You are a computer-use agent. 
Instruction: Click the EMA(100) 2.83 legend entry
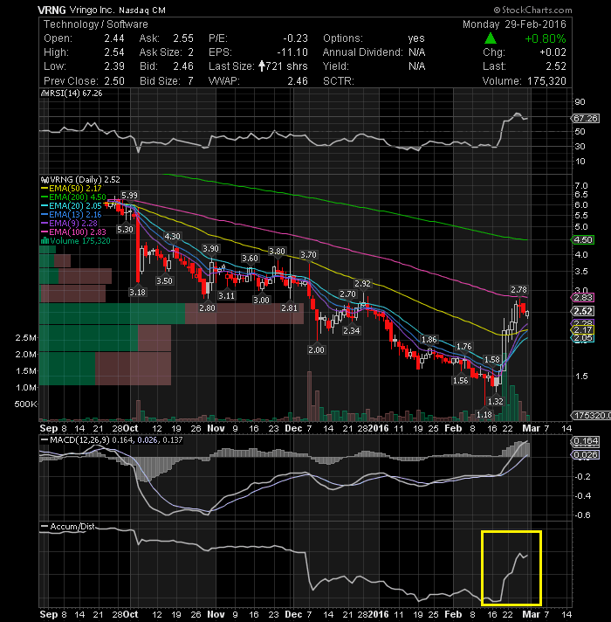point(73,232)
